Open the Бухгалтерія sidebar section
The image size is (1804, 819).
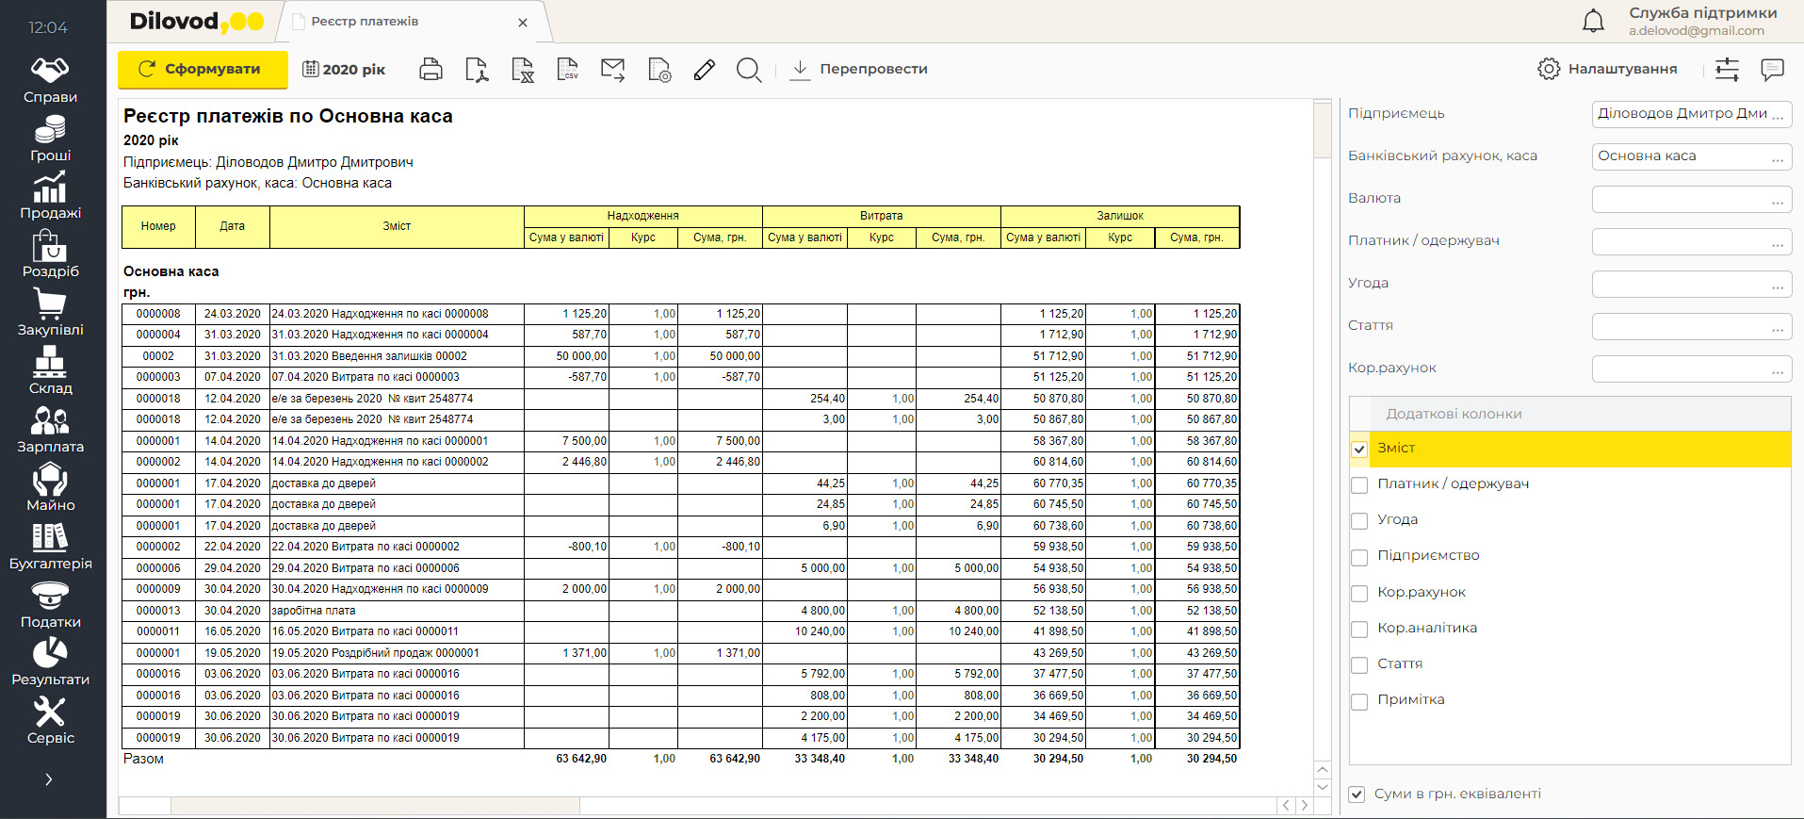tap(50, 547)
